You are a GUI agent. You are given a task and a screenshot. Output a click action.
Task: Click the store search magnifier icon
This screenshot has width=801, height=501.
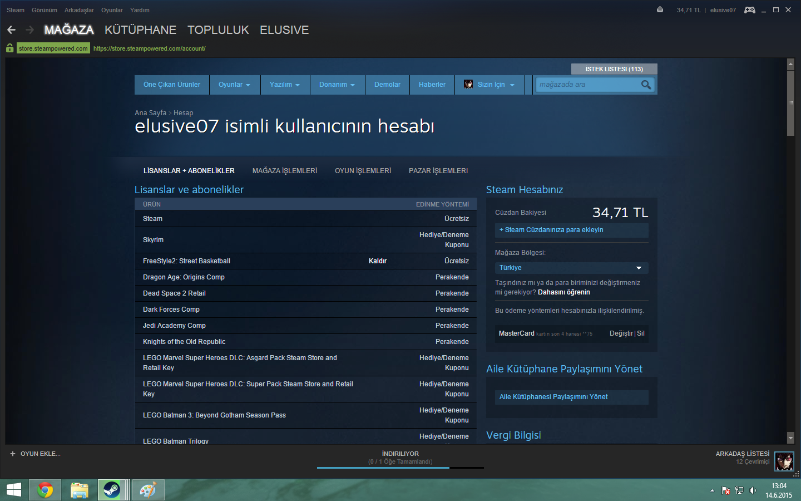point(646,85)
